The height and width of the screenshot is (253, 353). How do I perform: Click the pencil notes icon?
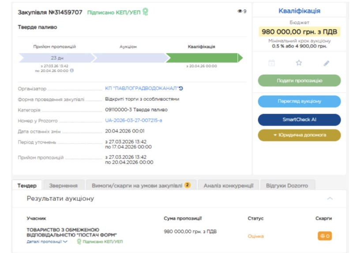pos(327,63)
